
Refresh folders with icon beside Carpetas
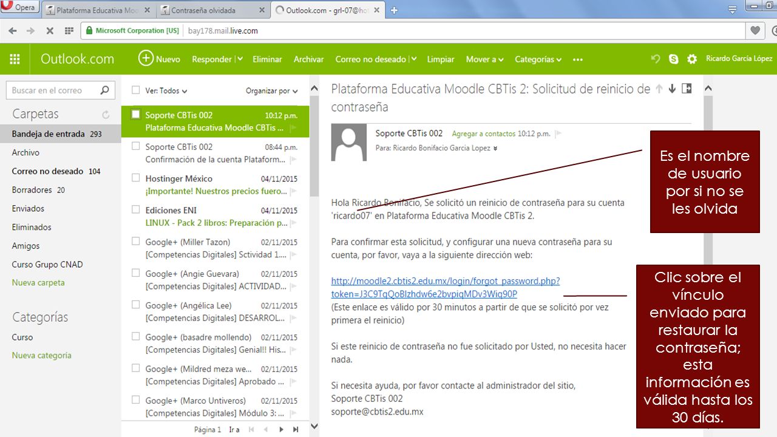point(106,115)
